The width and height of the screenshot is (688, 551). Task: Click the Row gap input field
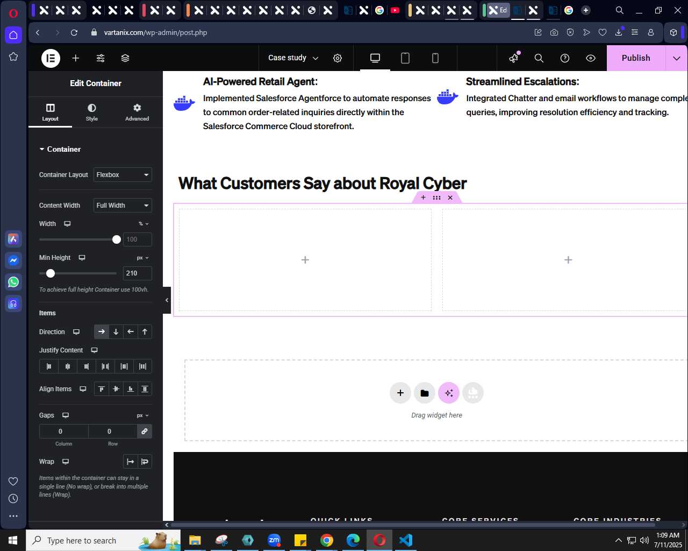113,432
